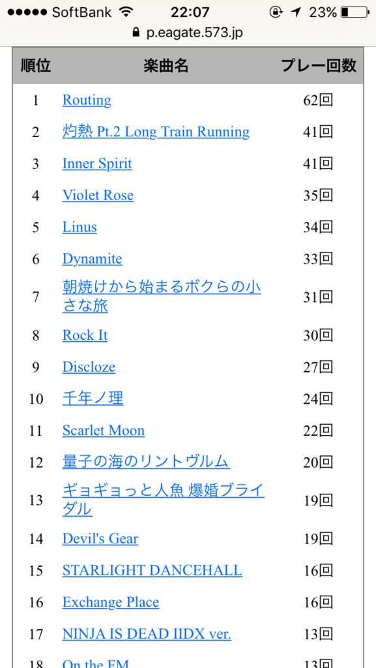Tap the signal strength dots

27,12
